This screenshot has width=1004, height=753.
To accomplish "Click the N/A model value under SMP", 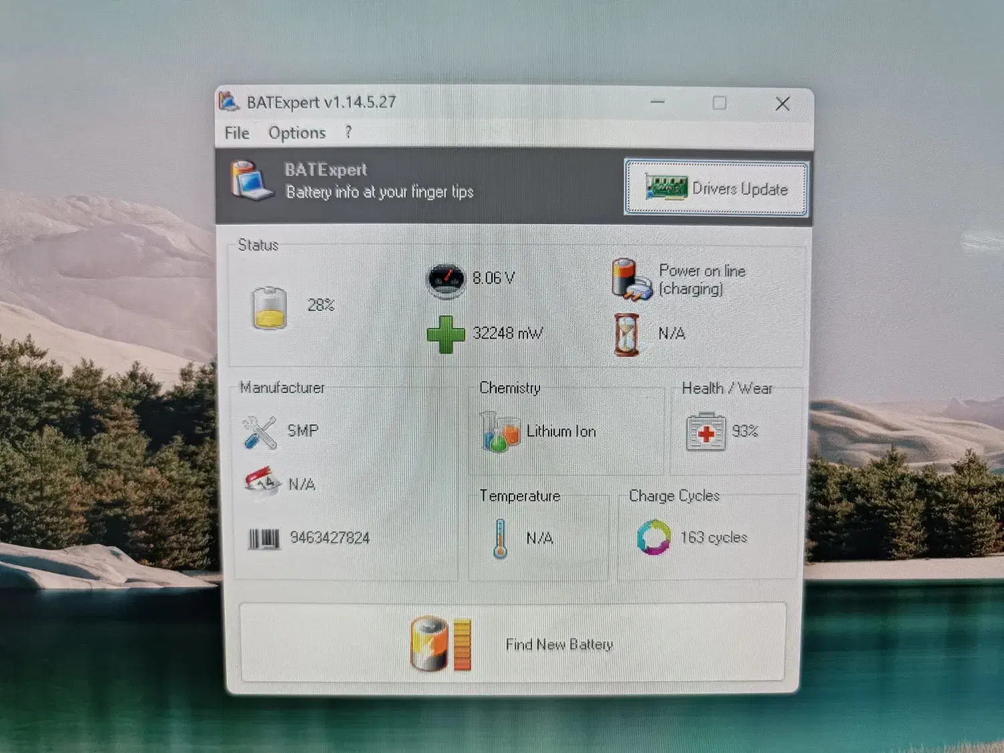I will [301, 484].
